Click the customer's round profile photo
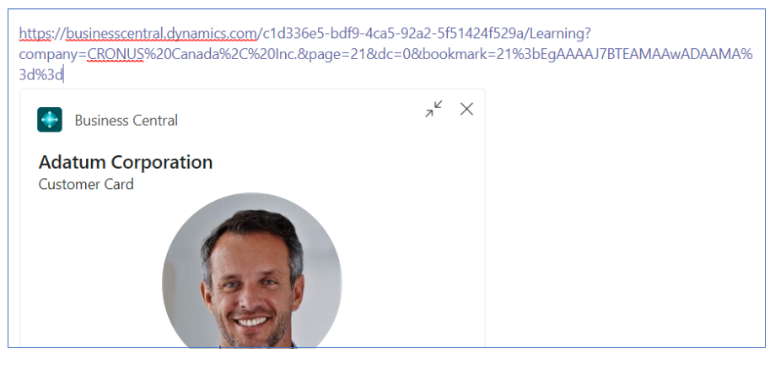 tap(252, 270)
